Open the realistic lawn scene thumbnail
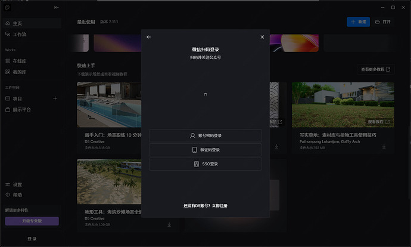This screenshot has height=247, width=411. [x=343, y=105]
